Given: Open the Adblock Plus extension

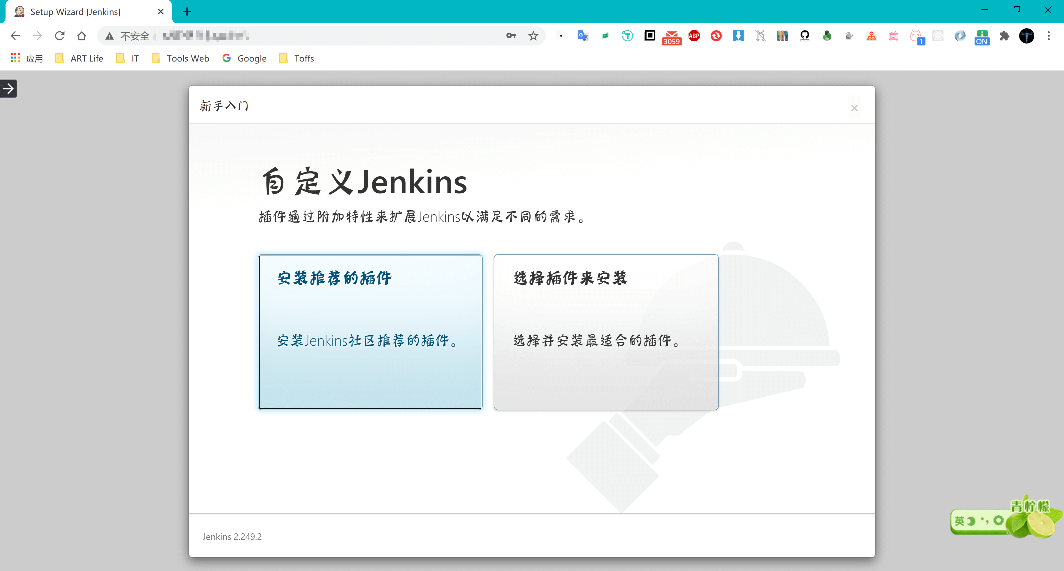Looking at the screenshot, I should (x=694, y=36).
